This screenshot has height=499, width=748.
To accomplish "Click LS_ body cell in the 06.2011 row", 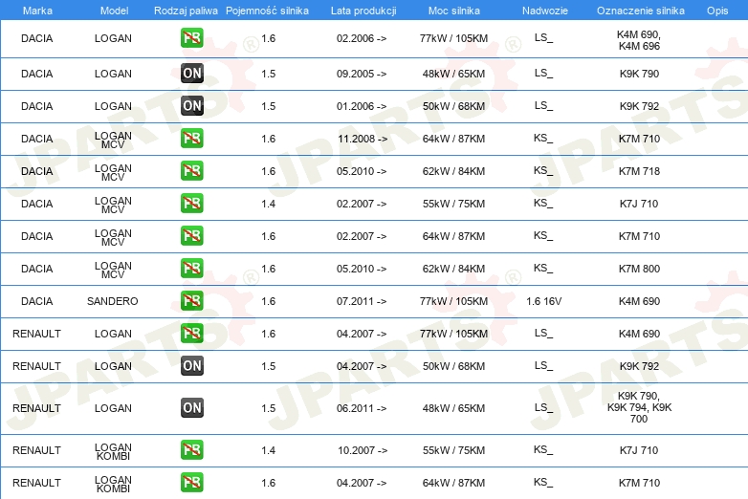I will [x=543, y=408].
